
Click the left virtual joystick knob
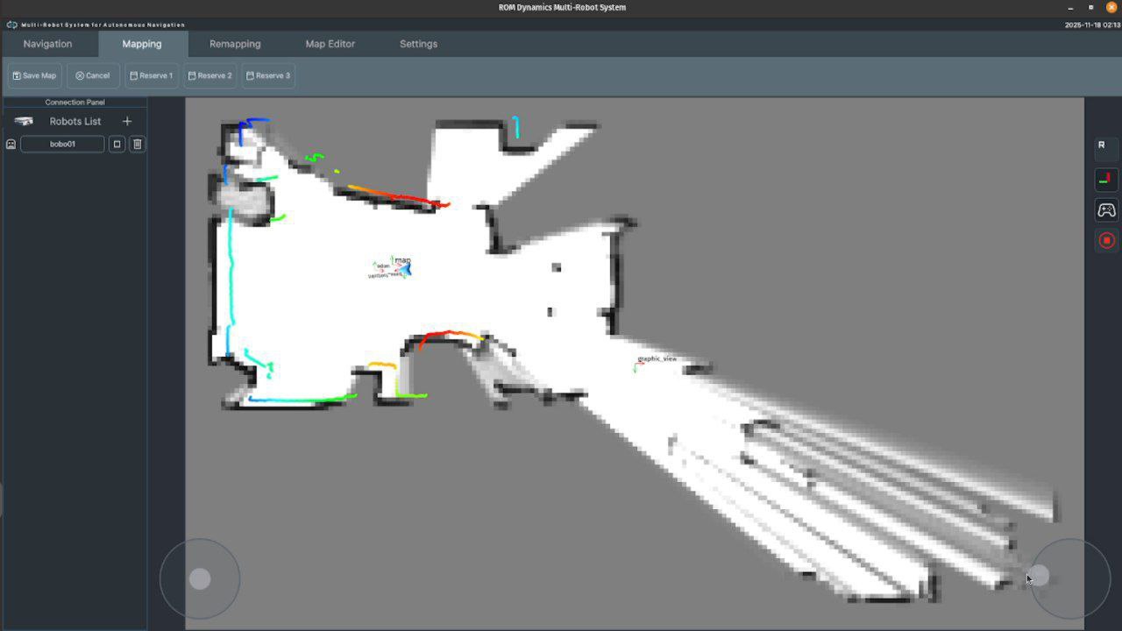point(200,578)
